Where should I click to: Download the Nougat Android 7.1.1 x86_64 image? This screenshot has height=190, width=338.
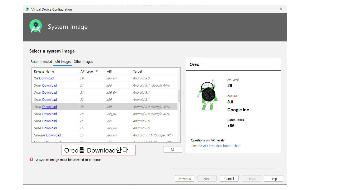(x=53, y=135)
